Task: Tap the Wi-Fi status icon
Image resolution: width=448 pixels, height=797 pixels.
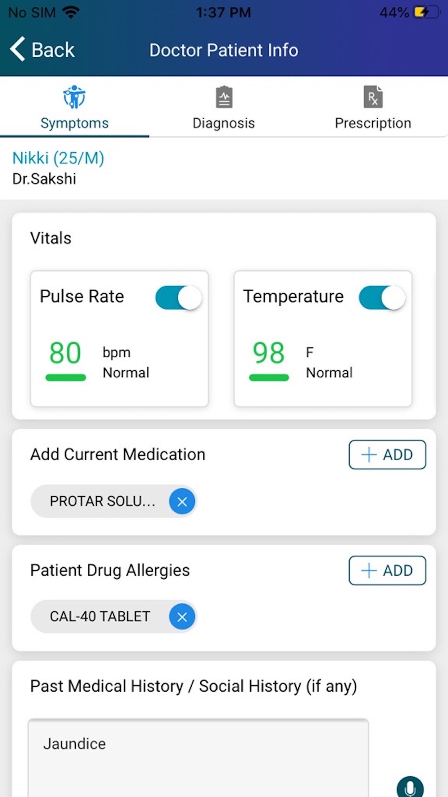Action: pyautogui.click(x=70, y=12)
